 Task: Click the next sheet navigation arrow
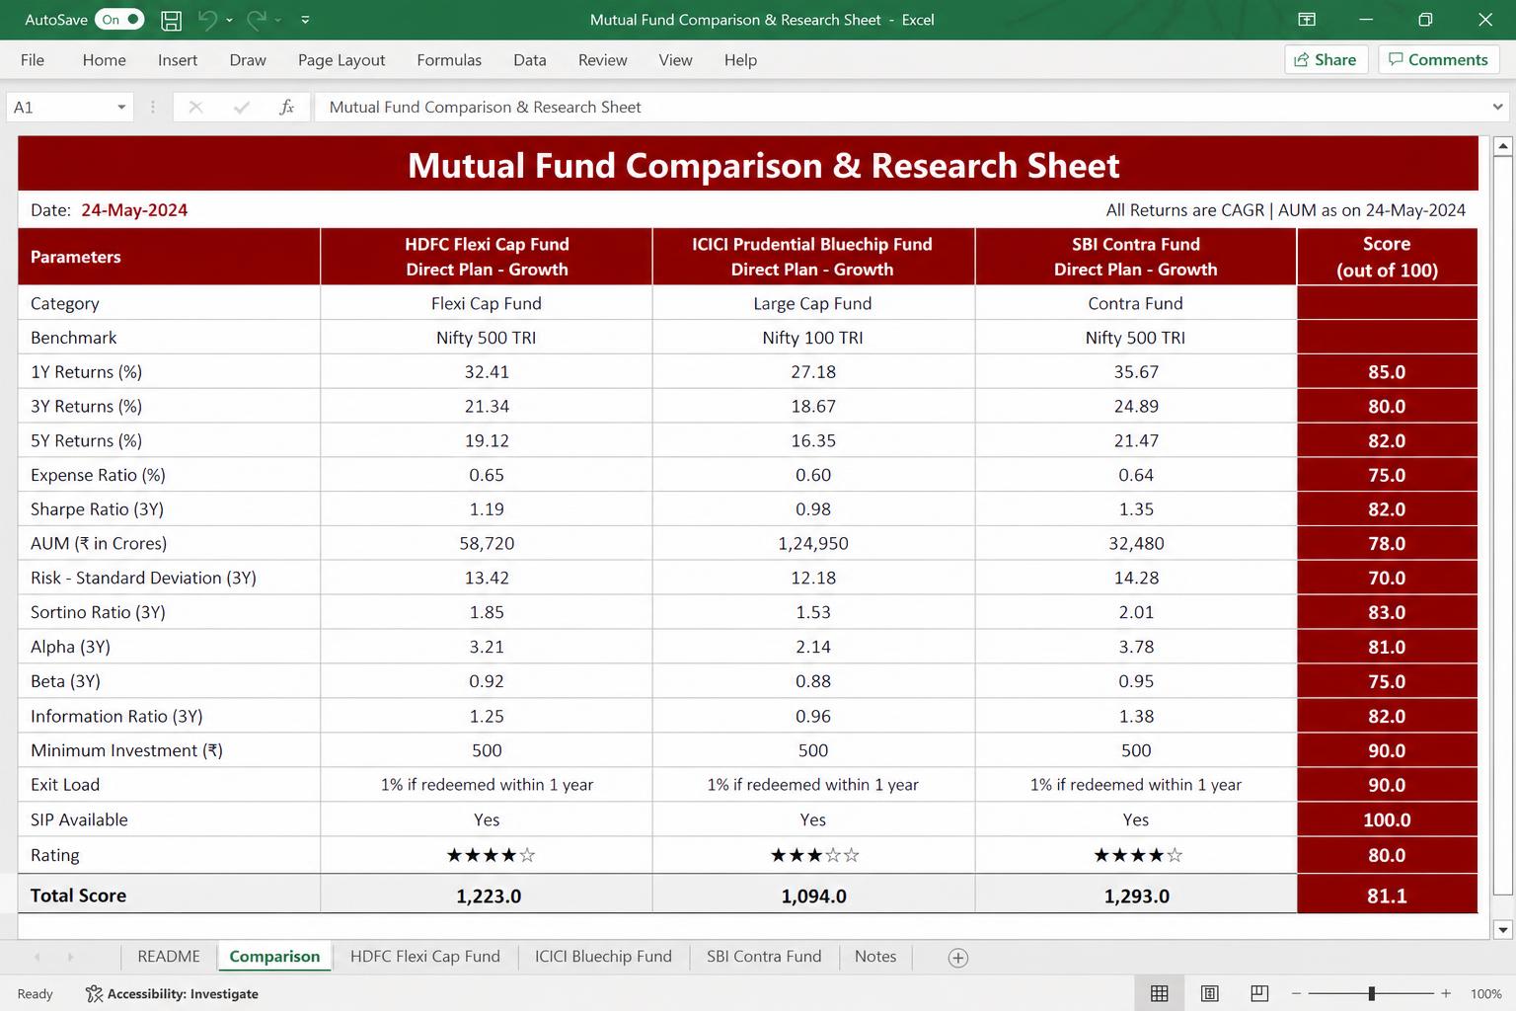click(70, 957)
